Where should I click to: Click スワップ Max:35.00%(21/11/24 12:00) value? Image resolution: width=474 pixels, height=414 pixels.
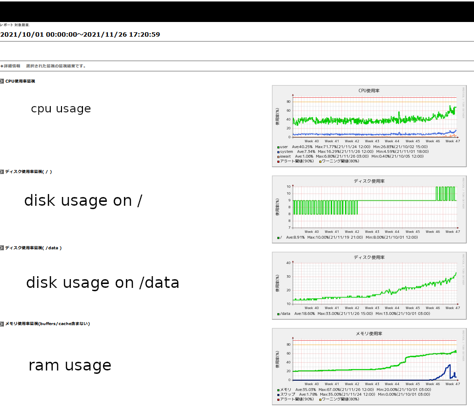(348, 394)
